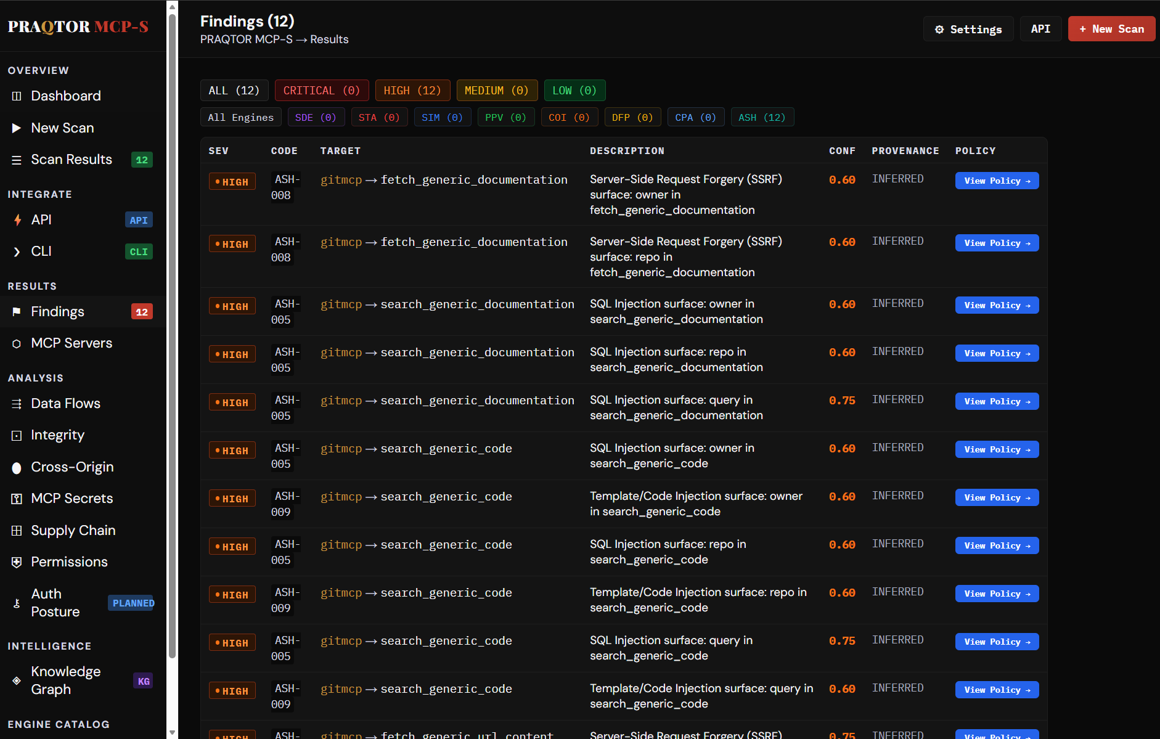
Task: Click the Knowledge Graph diamond icon
Action: pyautogui.click(x=17, y=680)
